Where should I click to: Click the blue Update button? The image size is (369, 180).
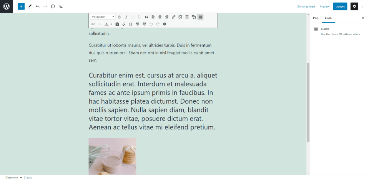340,7
